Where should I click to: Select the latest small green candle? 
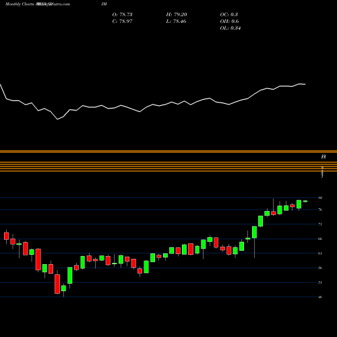pos(305,202)
